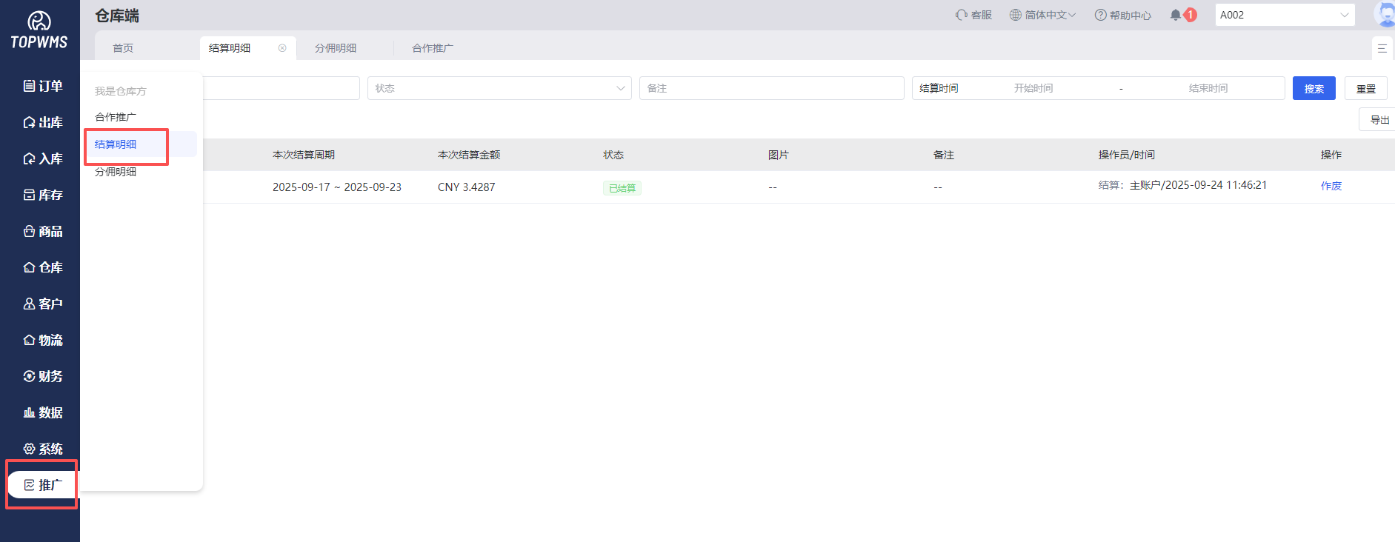
Task: Open the 商品 products sidebar menu
Action: (x=42, y=231)
